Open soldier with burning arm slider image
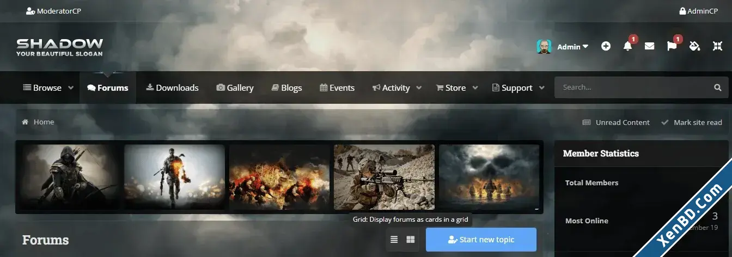The height and width of the screenshot is (257, 732). (x=174, y=177)
